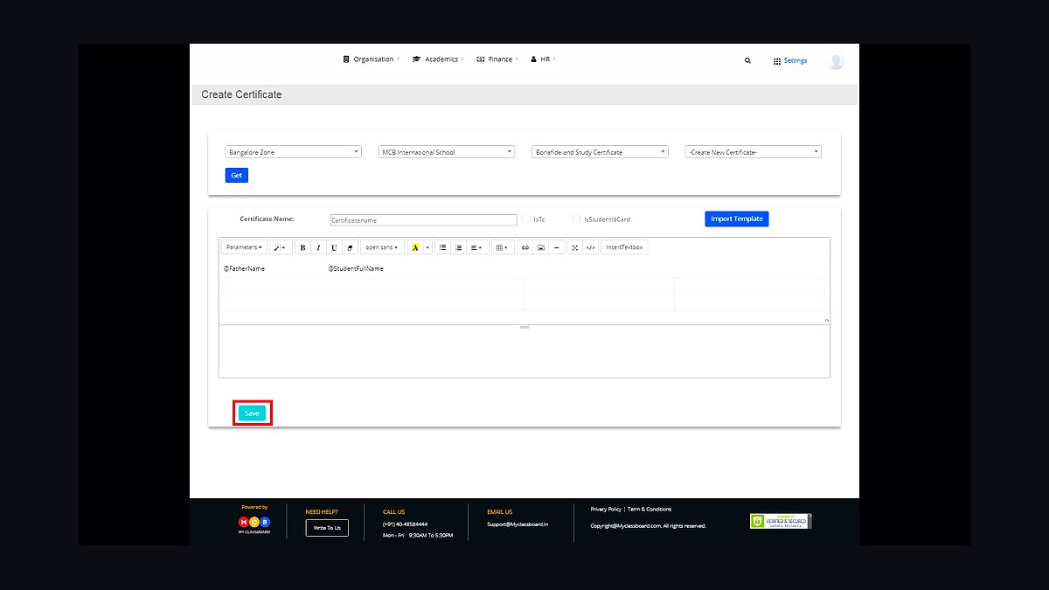Open the Privacy Policy link in footer
This screenshot has height=590, width=1049.
pyautogui.click(x=606, y=509)
